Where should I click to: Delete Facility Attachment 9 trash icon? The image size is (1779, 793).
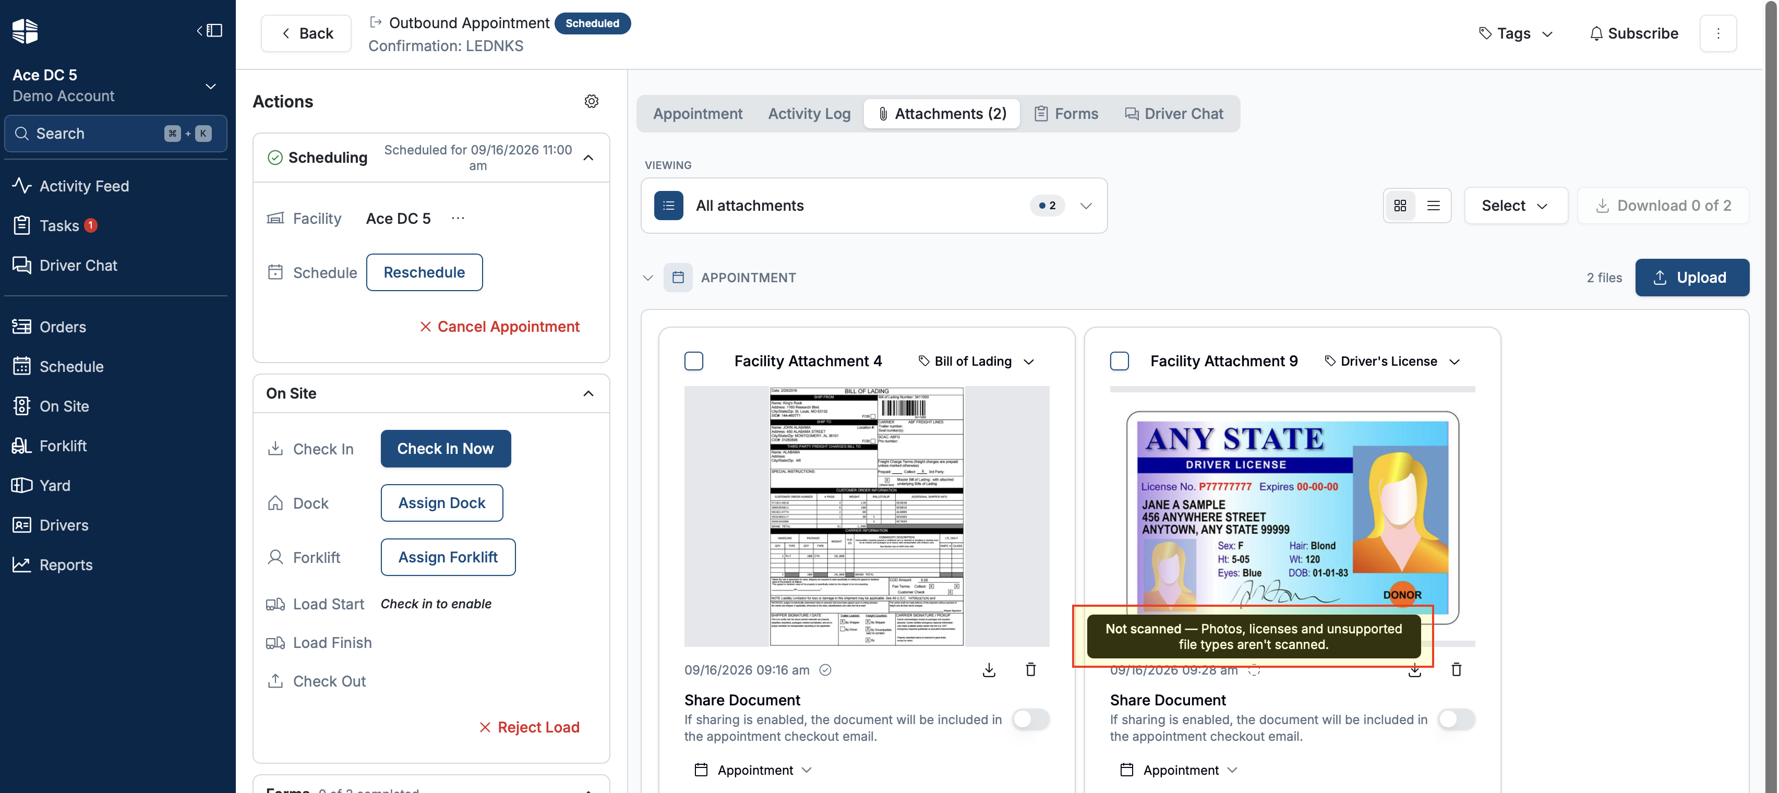tap(1456, 669)
